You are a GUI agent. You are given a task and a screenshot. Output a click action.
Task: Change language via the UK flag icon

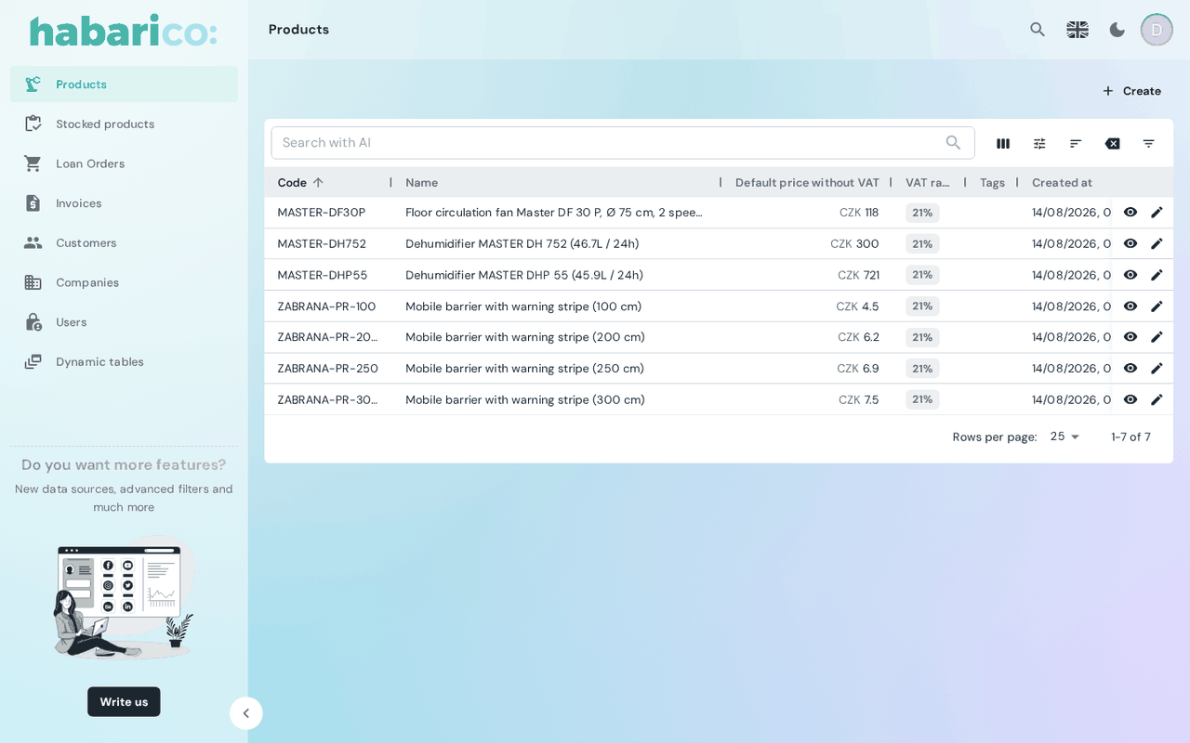(x=1078, y=30)
